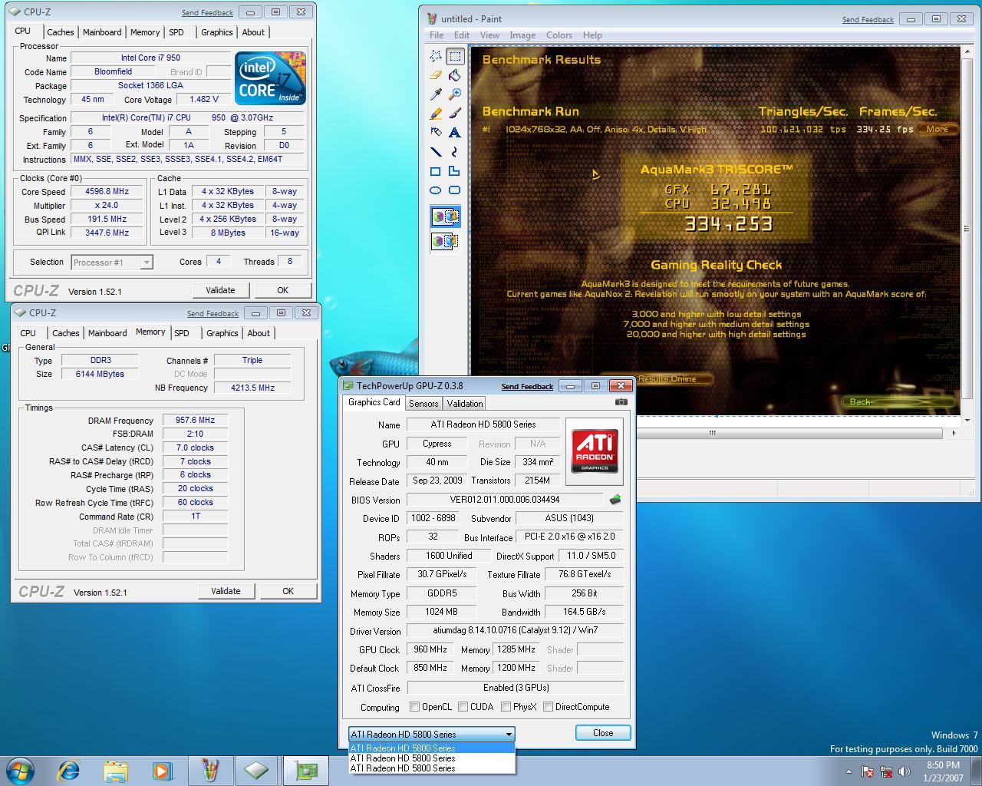Screen dimensions: 982x786
Task: Choose the Brush tool in Paint
Action: point(455,114)
